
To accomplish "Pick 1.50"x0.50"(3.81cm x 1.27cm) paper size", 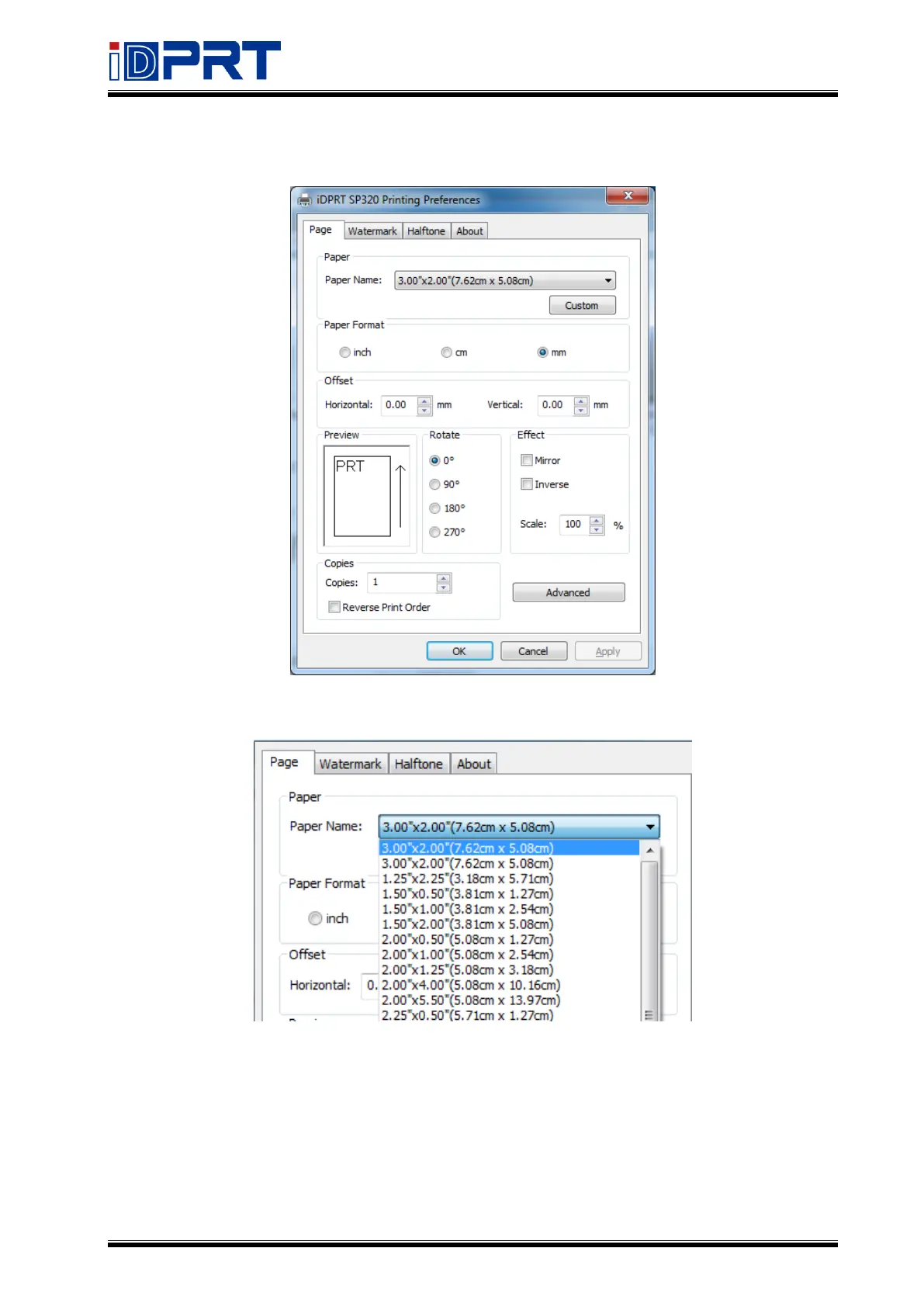I will tap(509, 893).
